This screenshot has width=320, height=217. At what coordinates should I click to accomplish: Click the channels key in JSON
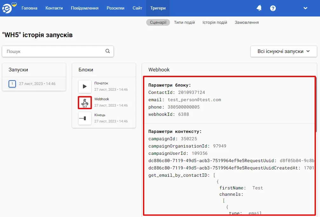[x=231, y=194]
